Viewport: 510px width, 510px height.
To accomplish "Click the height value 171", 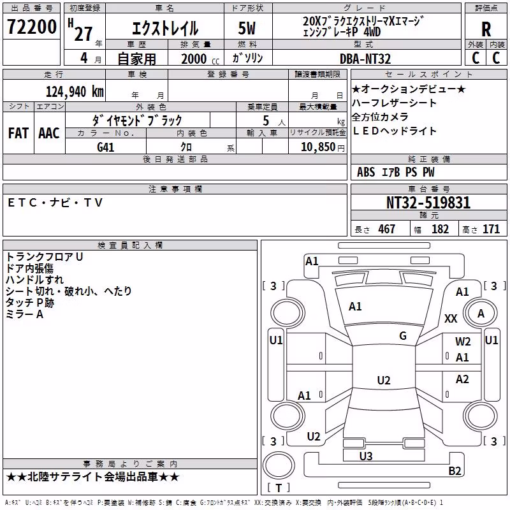I will click(x=491, y=229).
